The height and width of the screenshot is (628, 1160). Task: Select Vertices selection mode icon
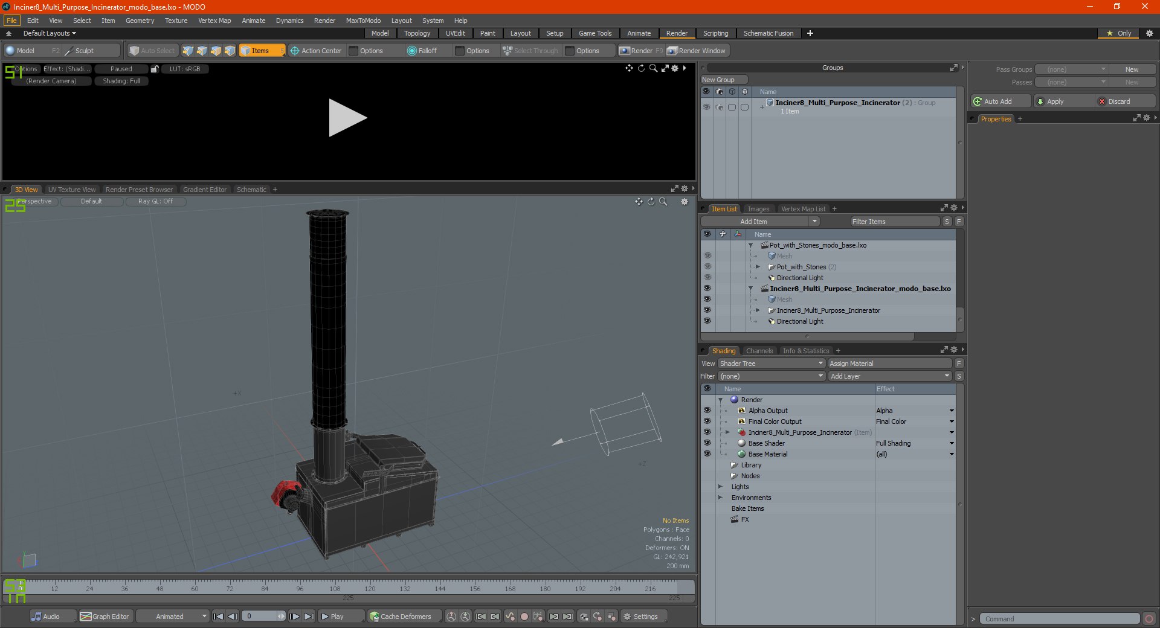click(188, 51)
